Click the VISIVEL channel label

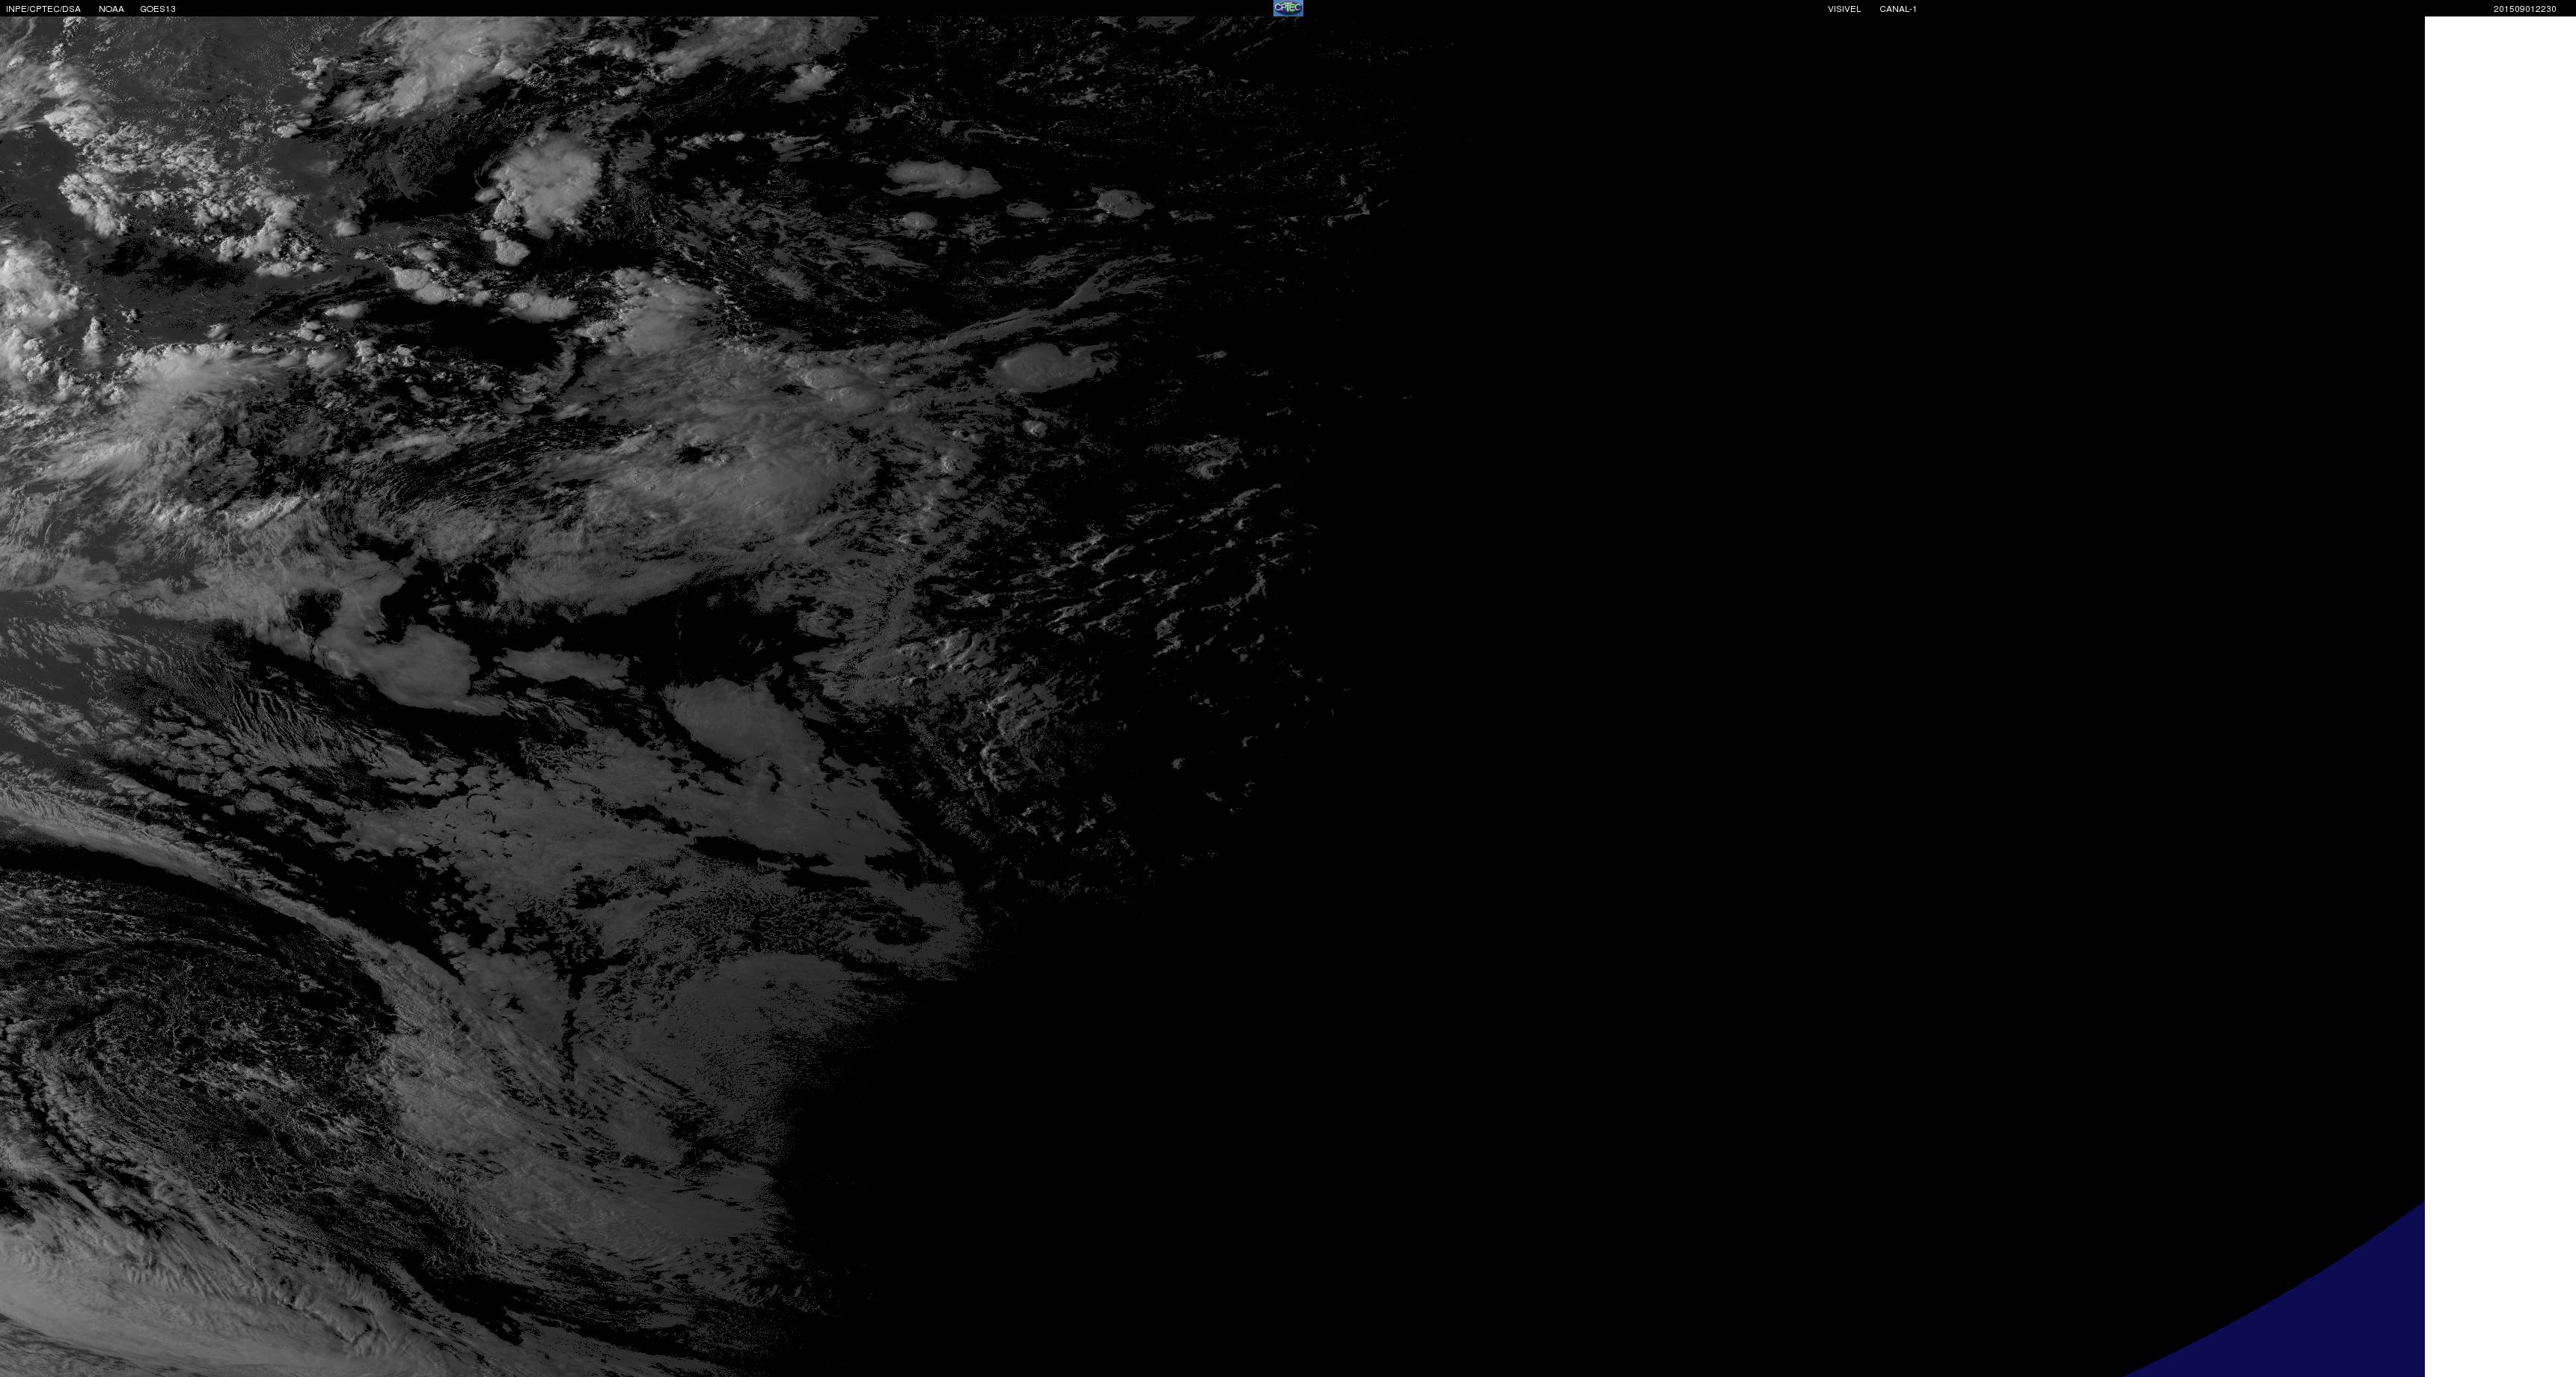coord(1844,9)
